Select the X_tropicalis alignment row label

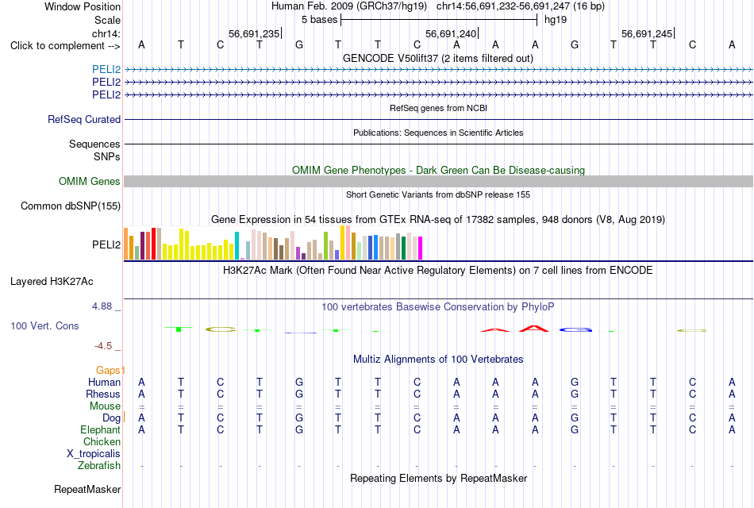point(94,454)
